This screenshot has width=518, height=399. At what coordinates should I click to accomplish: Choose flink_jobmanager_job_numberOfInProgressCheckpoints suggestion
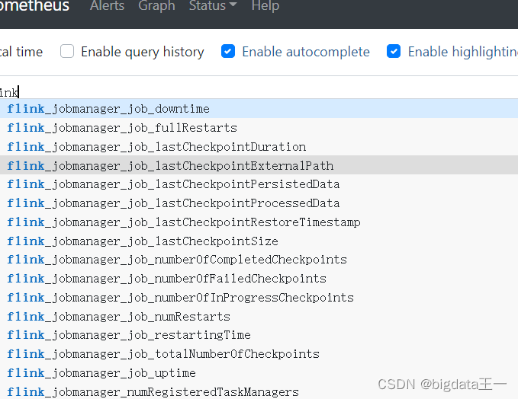click(x=259, y=298)
